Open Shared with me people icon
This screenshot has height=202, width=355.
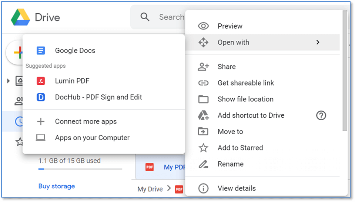[x=19, y=101]
